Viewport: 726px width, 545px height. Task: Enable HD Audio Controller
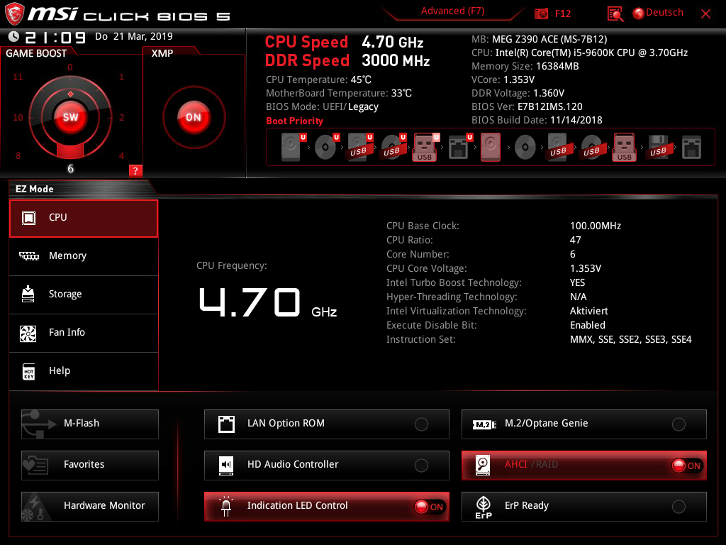[326, 466]
